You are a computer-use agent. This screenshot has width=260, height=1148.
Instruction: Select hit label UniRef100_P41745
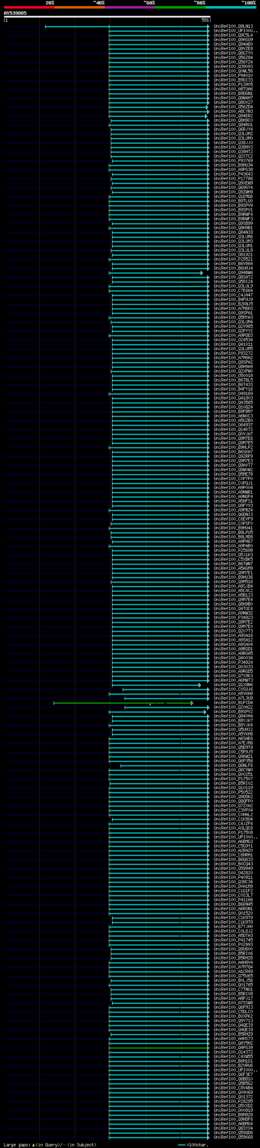click(x=233, y=940)
